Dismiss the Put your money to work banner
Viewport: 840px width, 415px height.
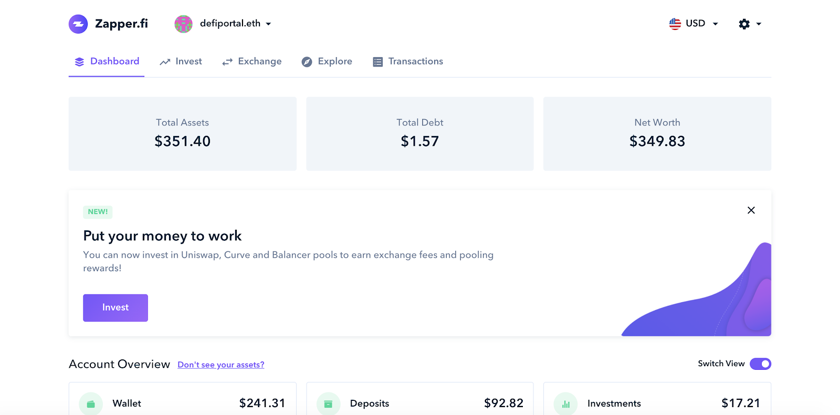point(751,210)
